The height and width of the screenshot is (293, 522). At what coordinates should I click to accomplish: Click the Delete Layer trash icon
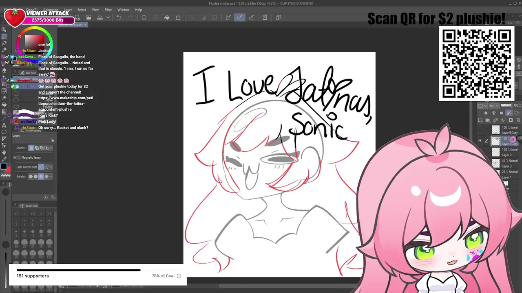pyautogui.click(x=518, y=120)
